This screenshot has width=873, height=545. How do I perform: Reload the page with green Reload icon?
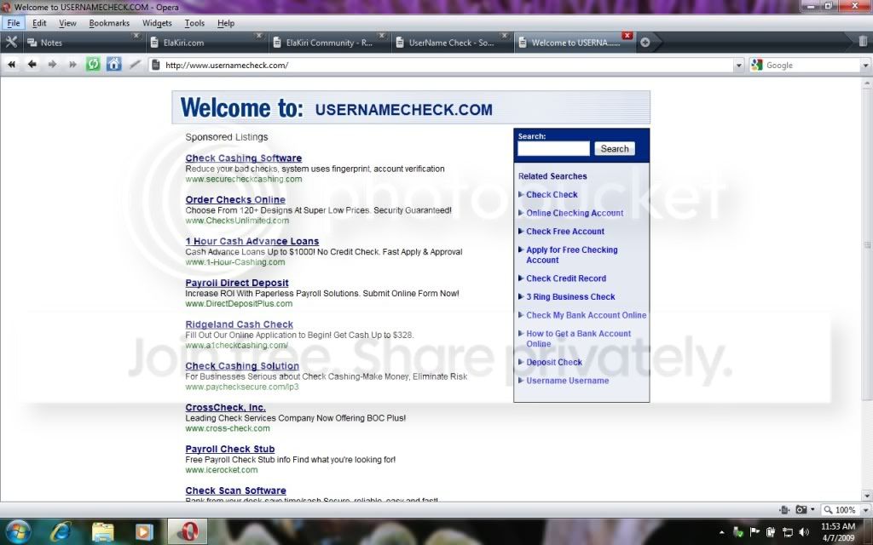click(93, 65)
